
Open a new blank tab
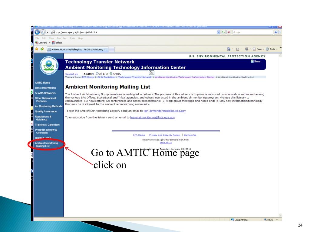pyautogui.click(x=112, y=50)
